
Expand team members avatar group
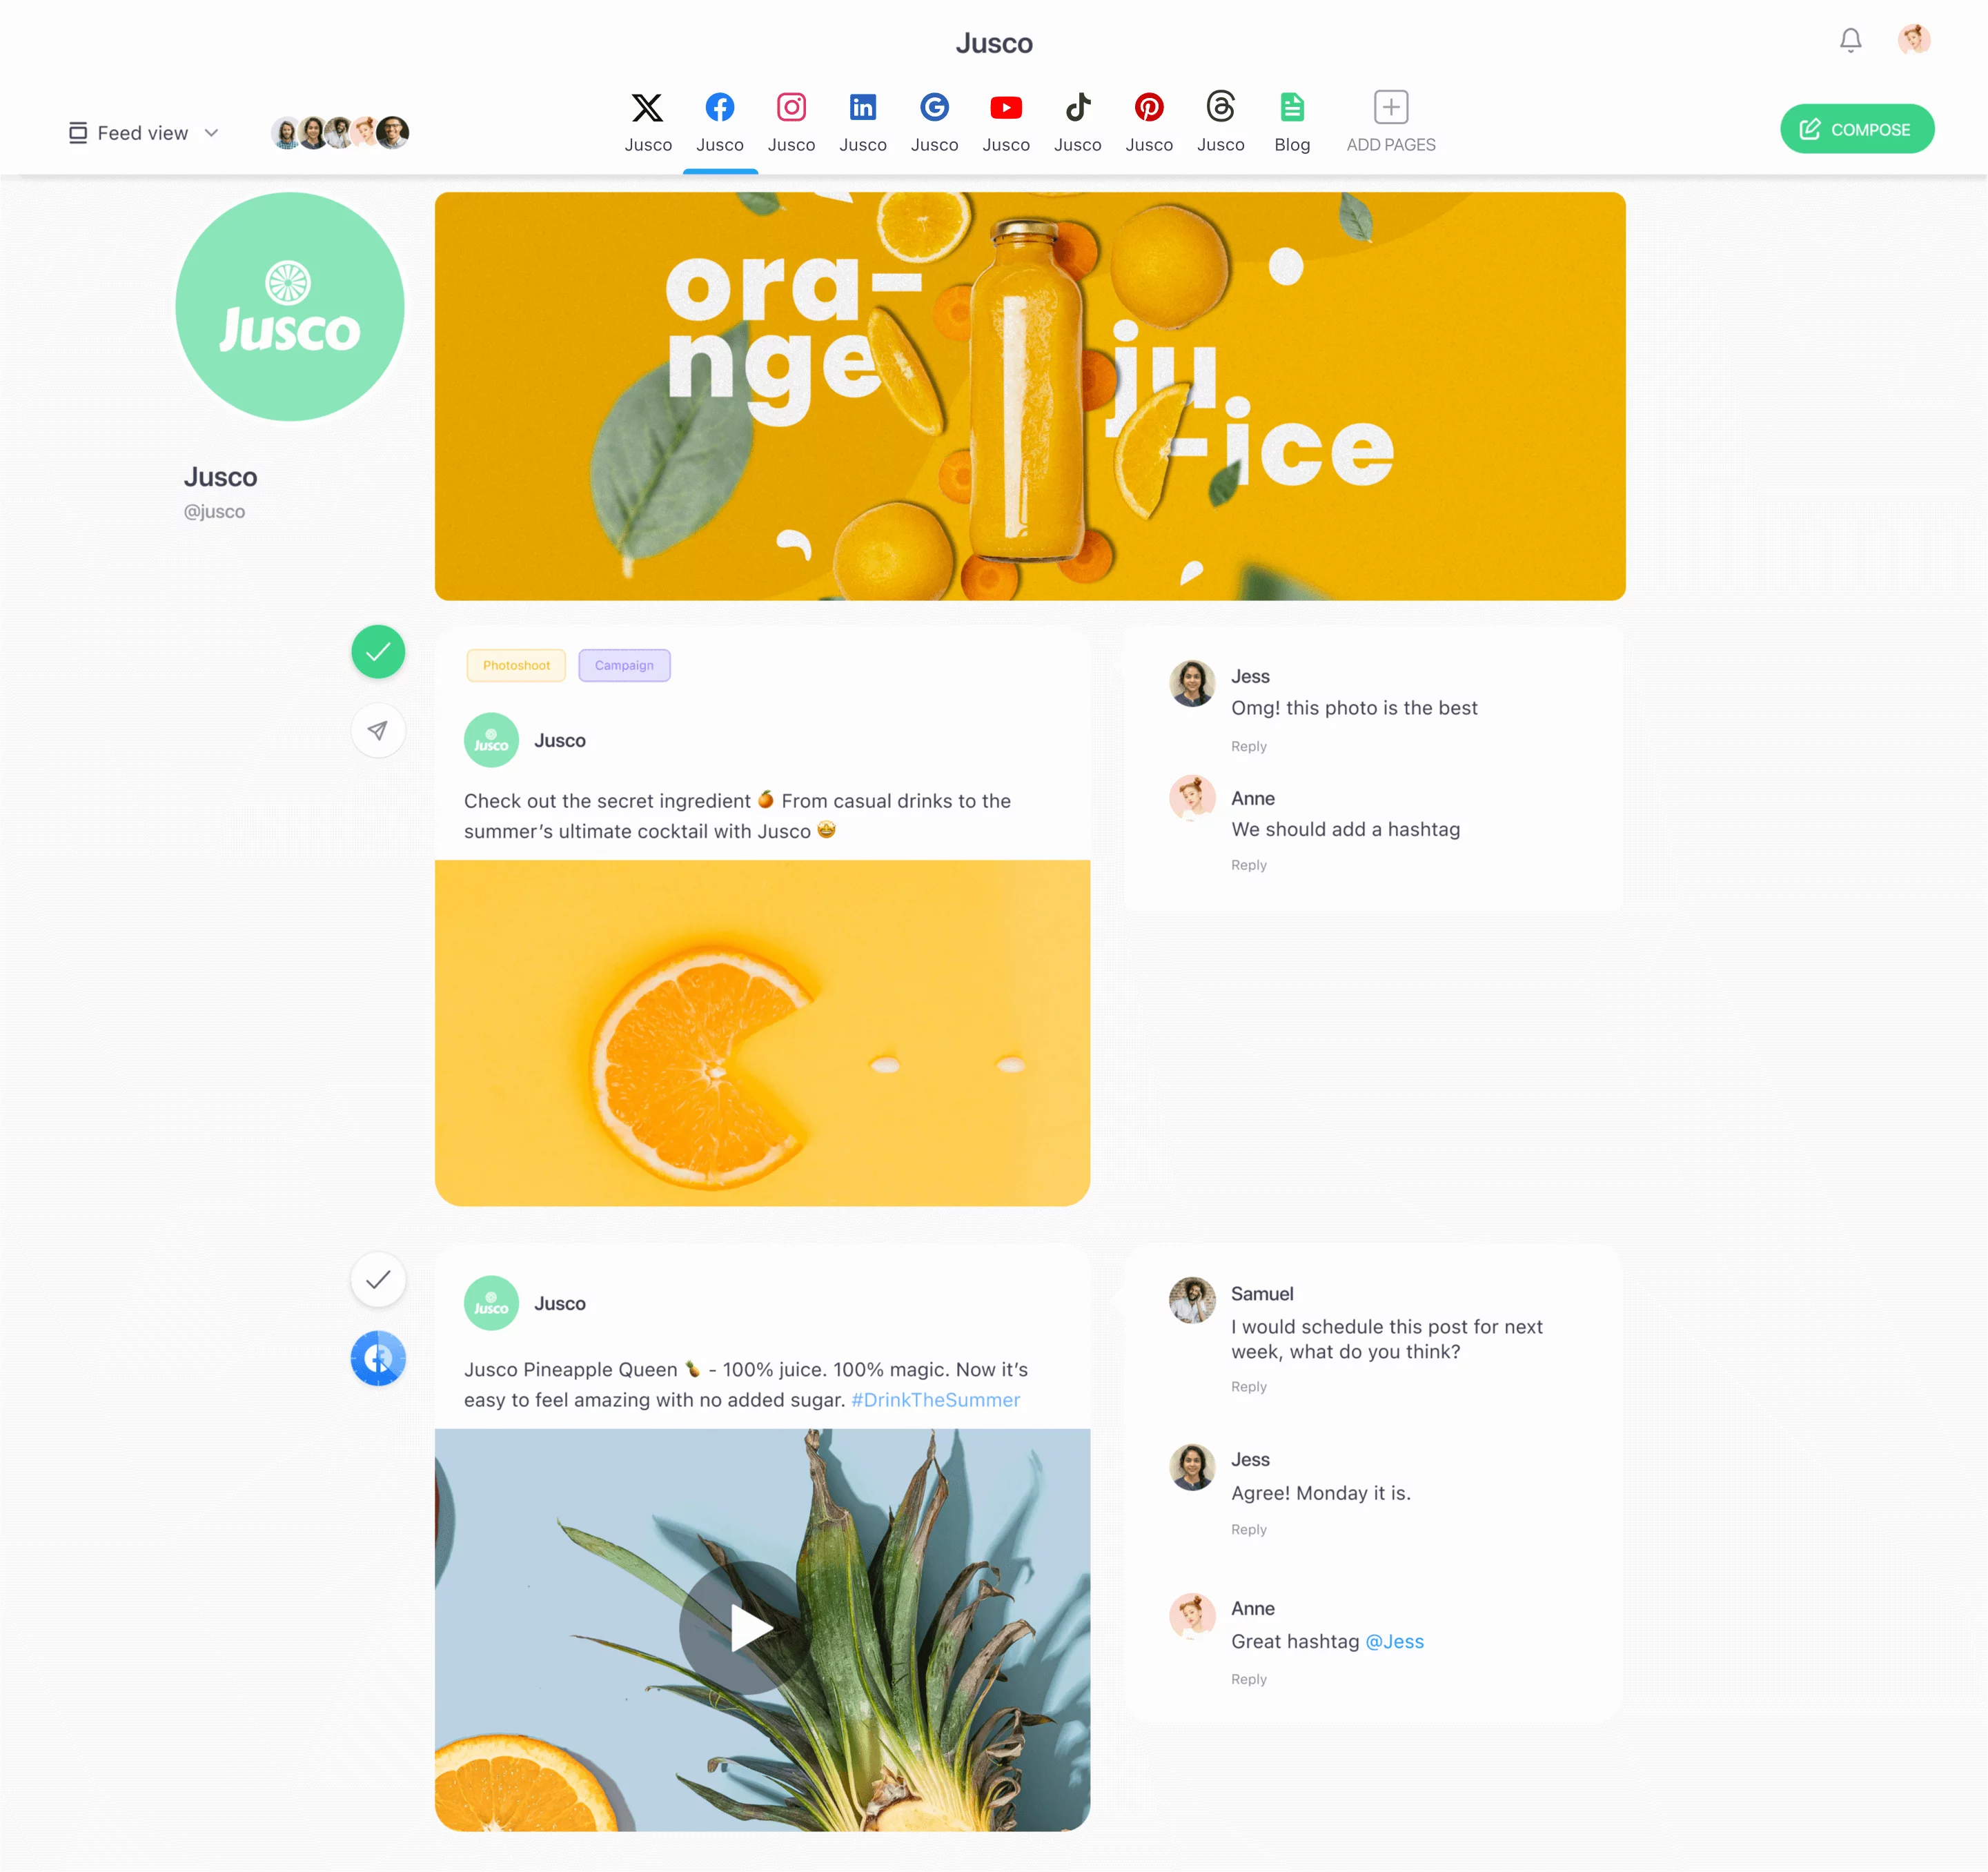pos(339,132)
